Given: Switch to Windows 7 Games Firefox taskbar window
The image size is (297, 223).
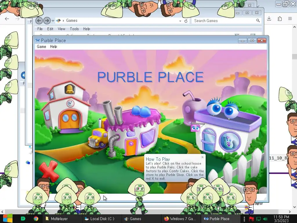Looking at the screenshot, I should click(181, 219).
